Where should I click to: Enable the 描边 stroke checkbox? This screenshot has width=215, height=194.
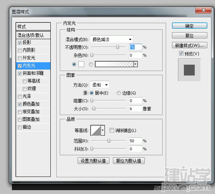pos(20,127)
